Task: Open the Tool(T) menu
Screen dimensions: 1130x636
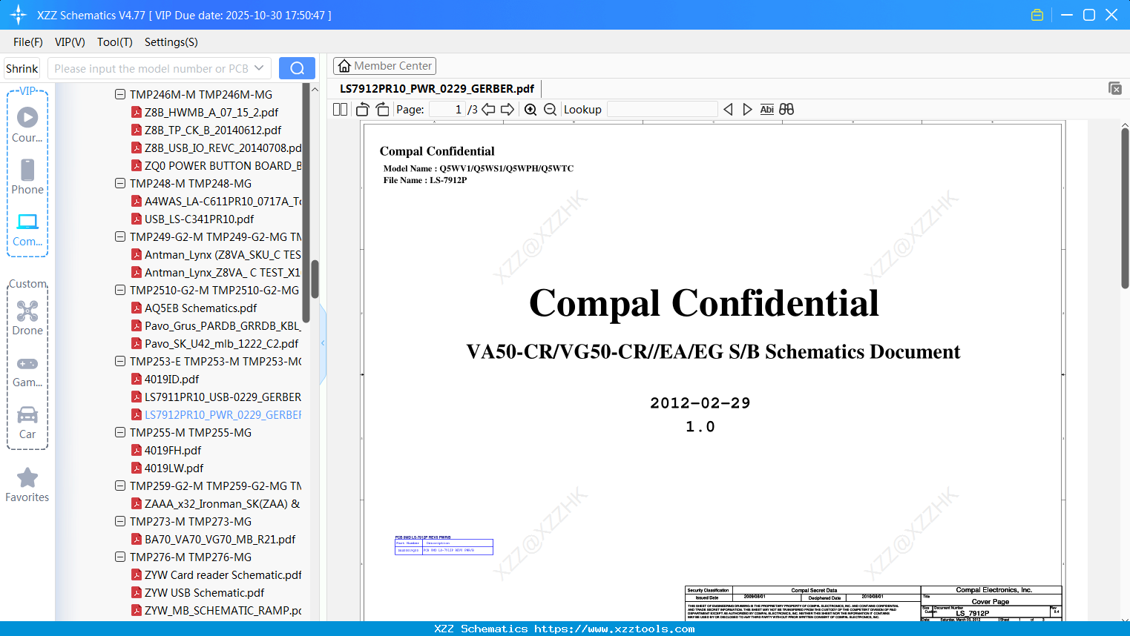Action: click(115, 42)
